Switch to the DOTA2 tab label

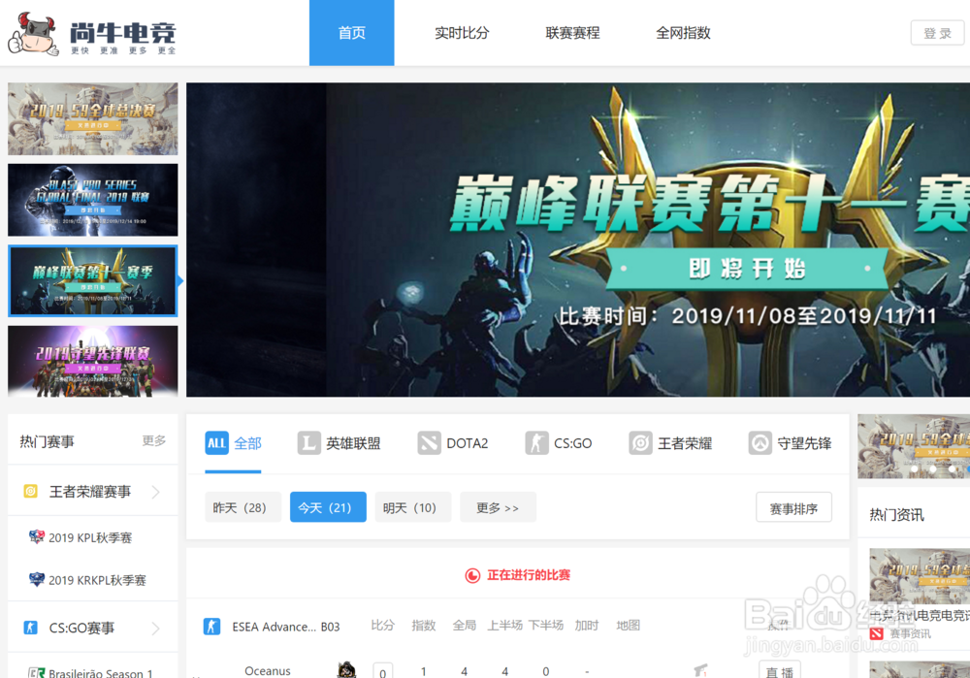pyautogui.click(x=468, y=443)
